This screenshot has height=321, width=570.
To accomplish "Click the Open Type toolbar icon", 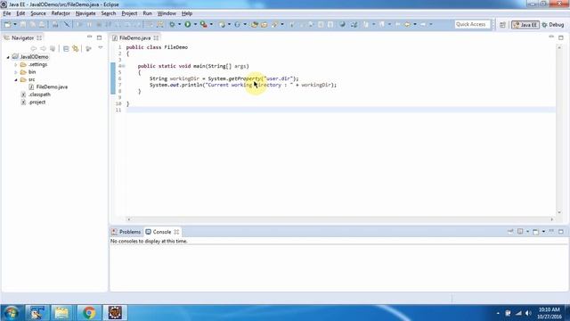I will pos(255,24).
